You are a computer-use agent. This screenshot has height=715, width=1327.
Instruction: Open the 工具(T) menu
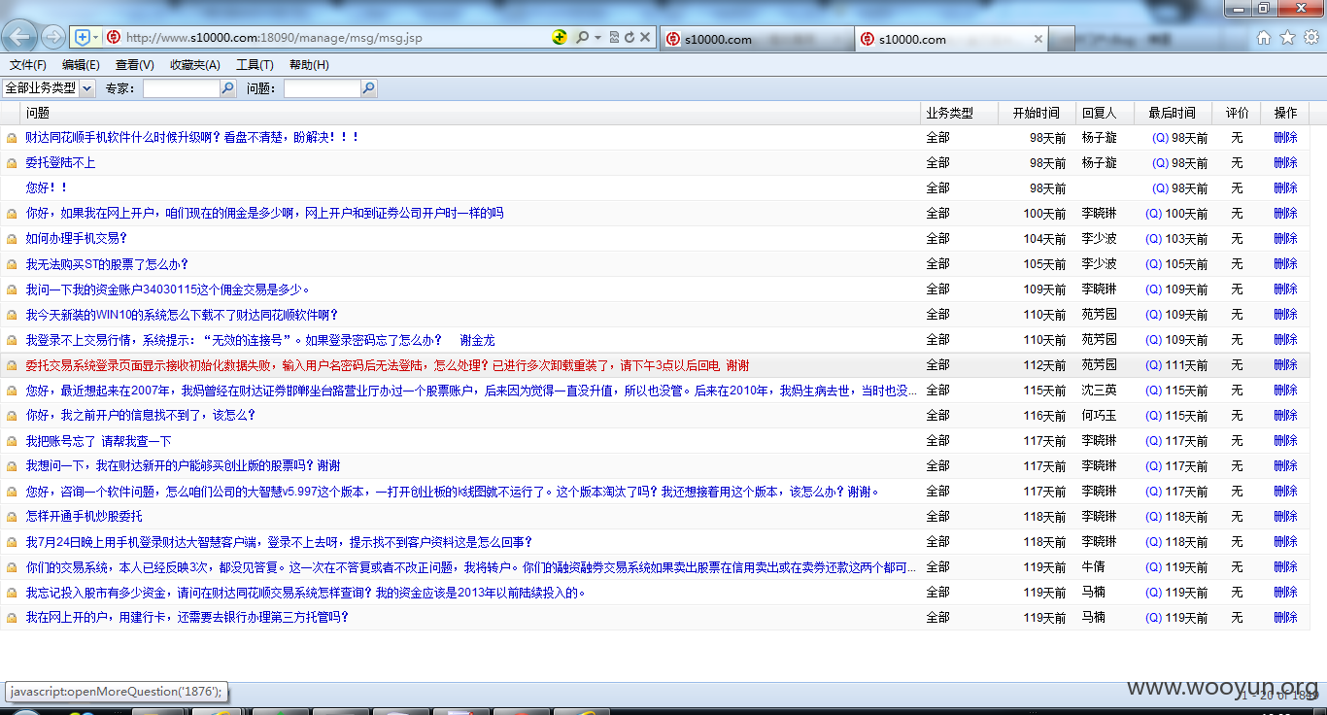pos(255,65)
